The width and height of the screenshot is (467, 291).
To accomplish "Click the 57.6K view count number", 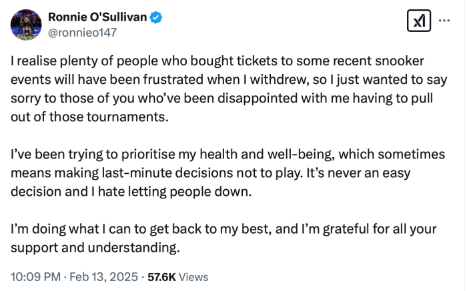I will [x=161, y=276].
